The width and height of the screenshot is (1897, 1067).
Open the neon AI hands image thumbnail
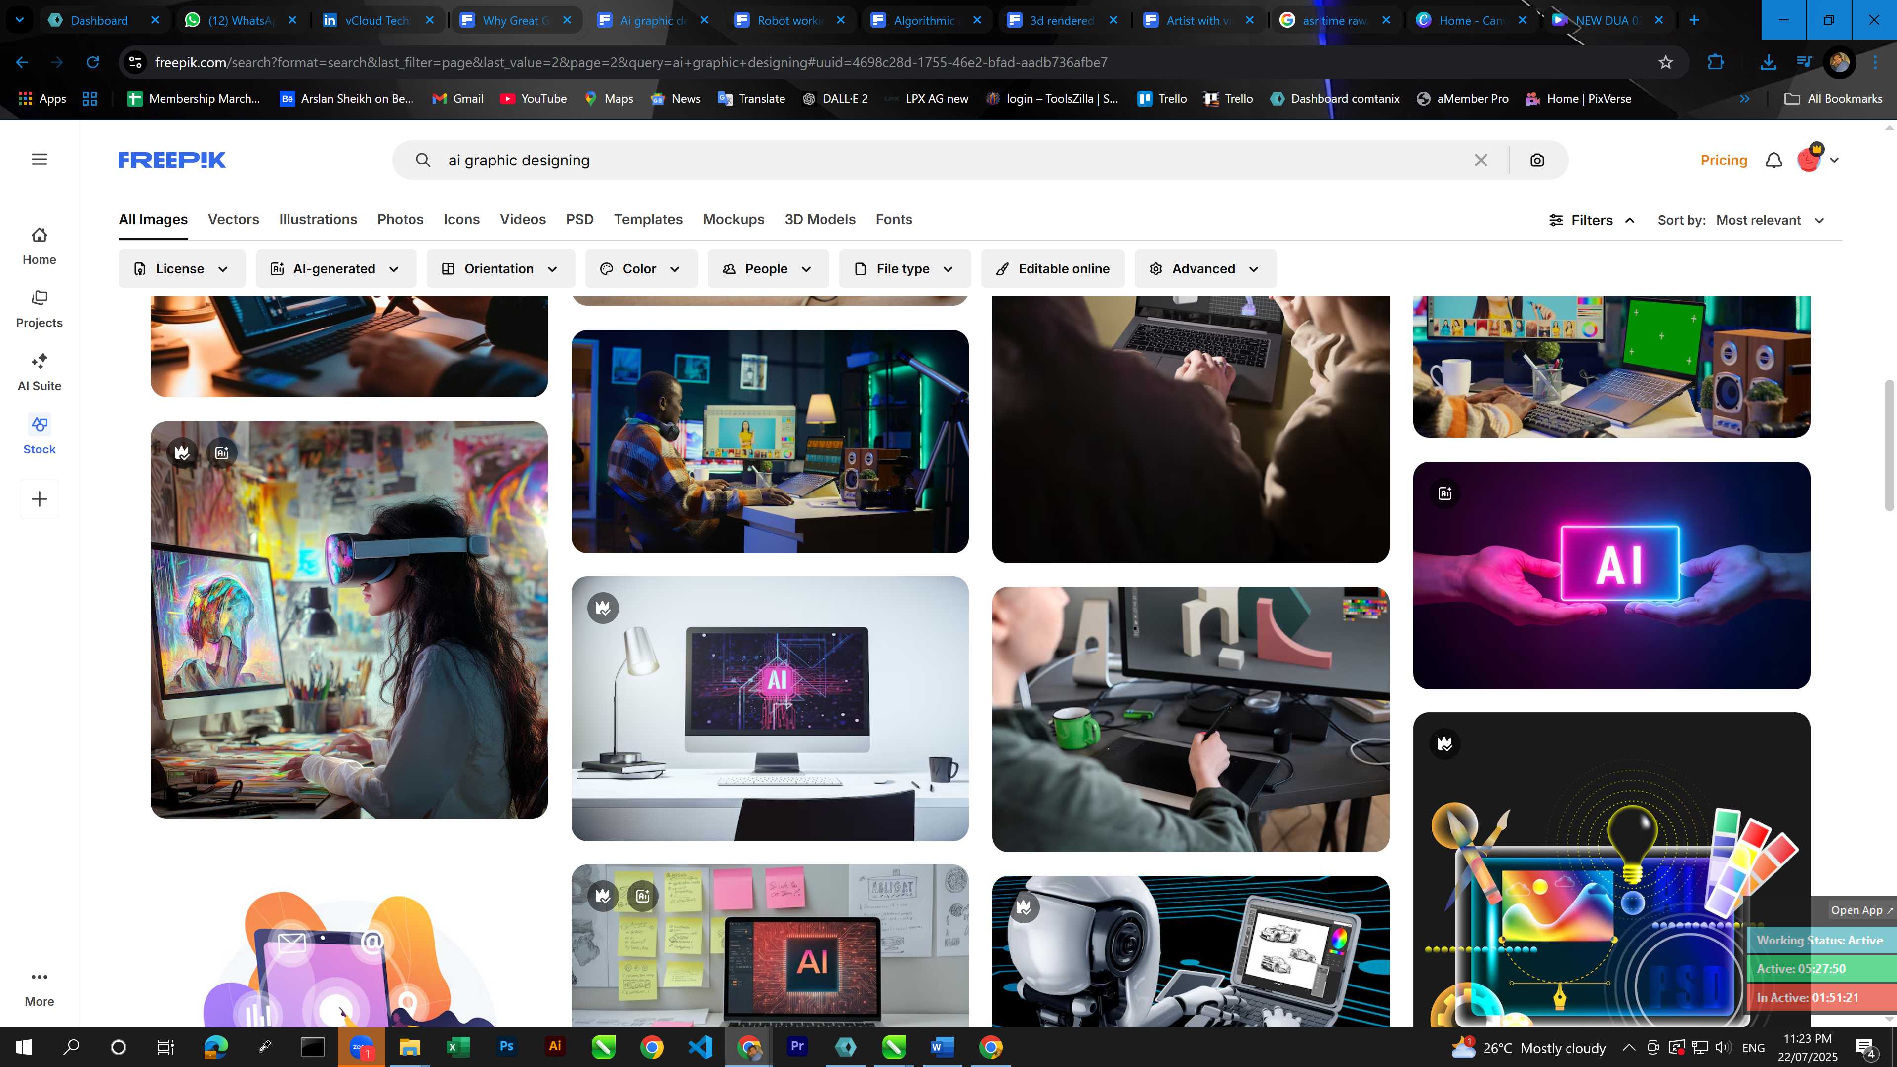point(1611,575)
